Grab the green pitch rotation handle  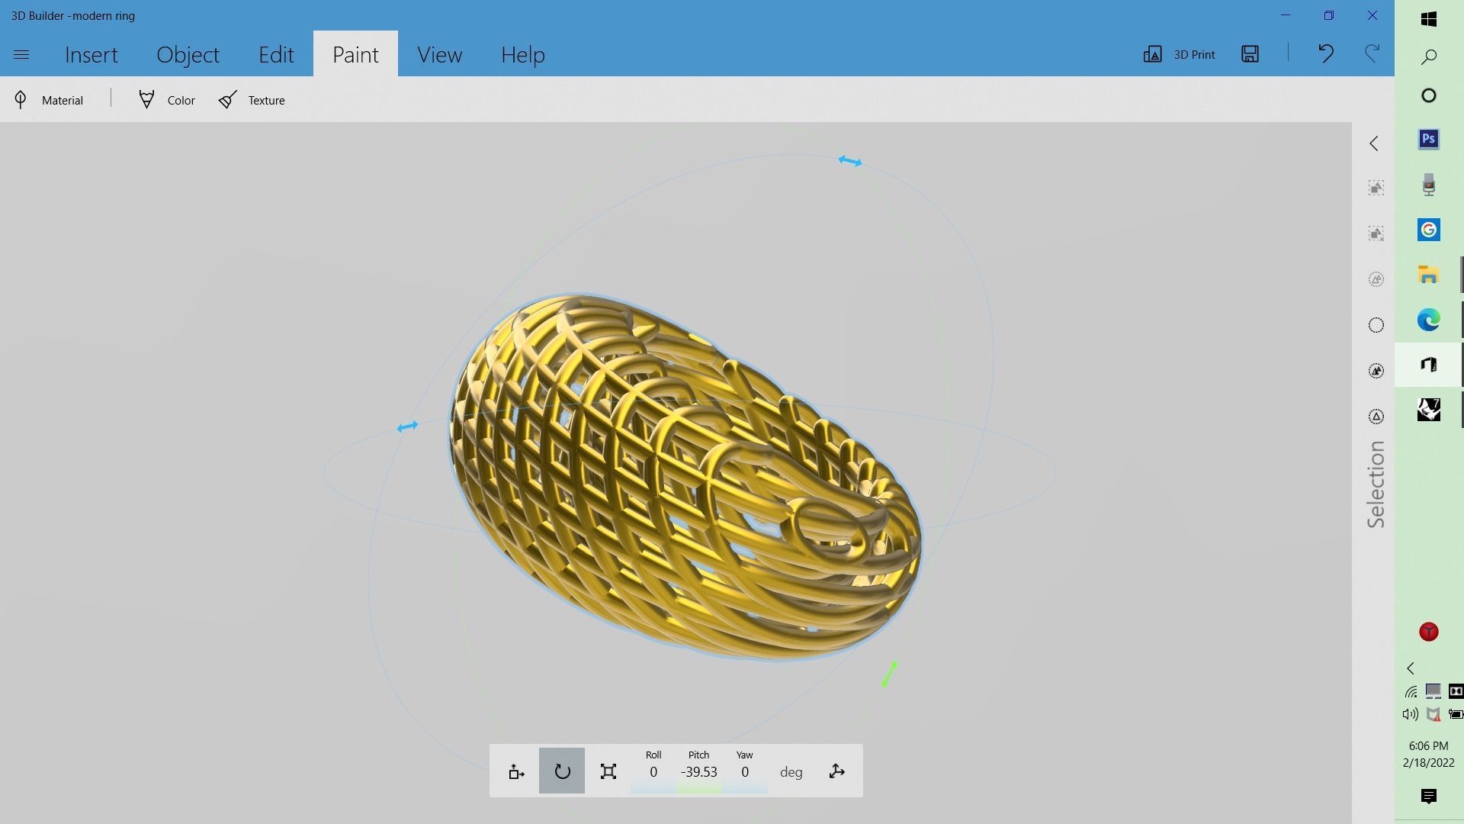(x=889, y=674)
